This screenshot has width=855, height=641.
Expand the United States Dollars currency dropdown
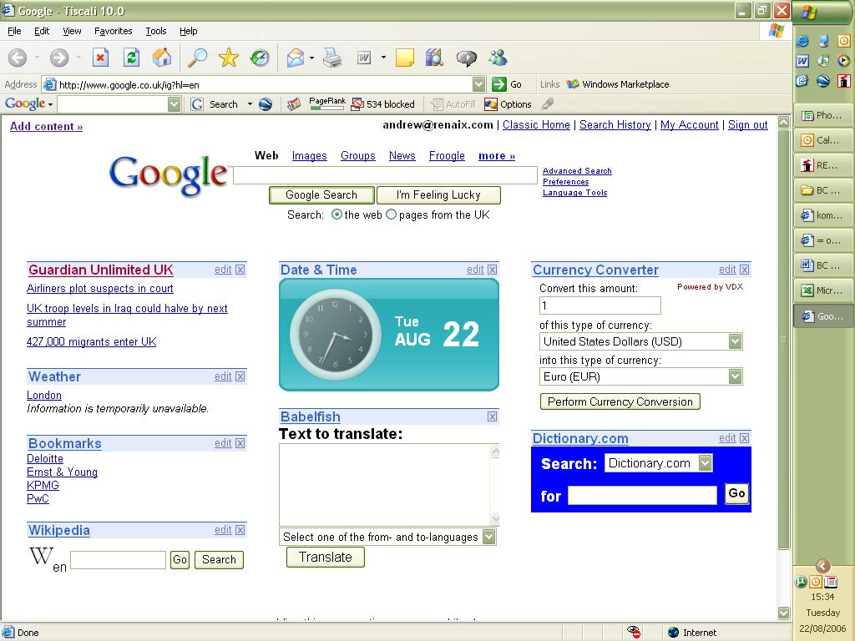(735, 341)
